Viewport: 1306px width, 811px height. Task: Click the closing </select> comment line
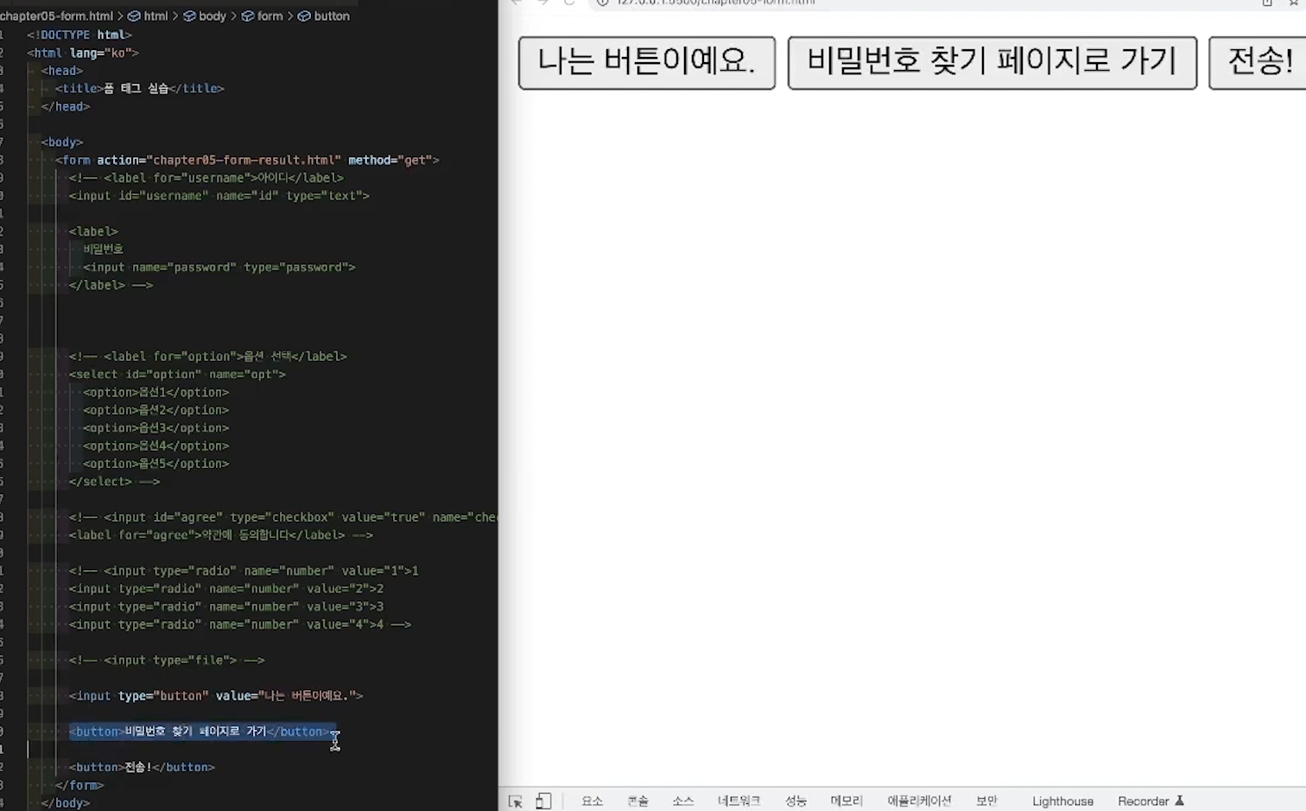pos(115,481)
